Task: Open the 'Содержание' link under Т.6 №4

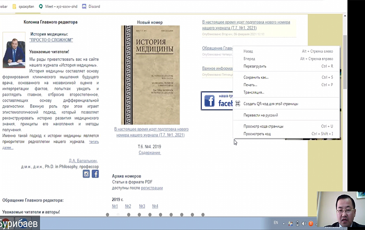Action: pos(149,152)
